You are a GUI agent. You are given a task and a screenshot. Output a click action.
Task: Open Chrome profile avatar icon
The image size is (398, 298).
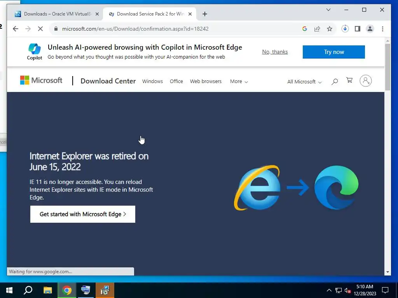[x=370, y=29]
